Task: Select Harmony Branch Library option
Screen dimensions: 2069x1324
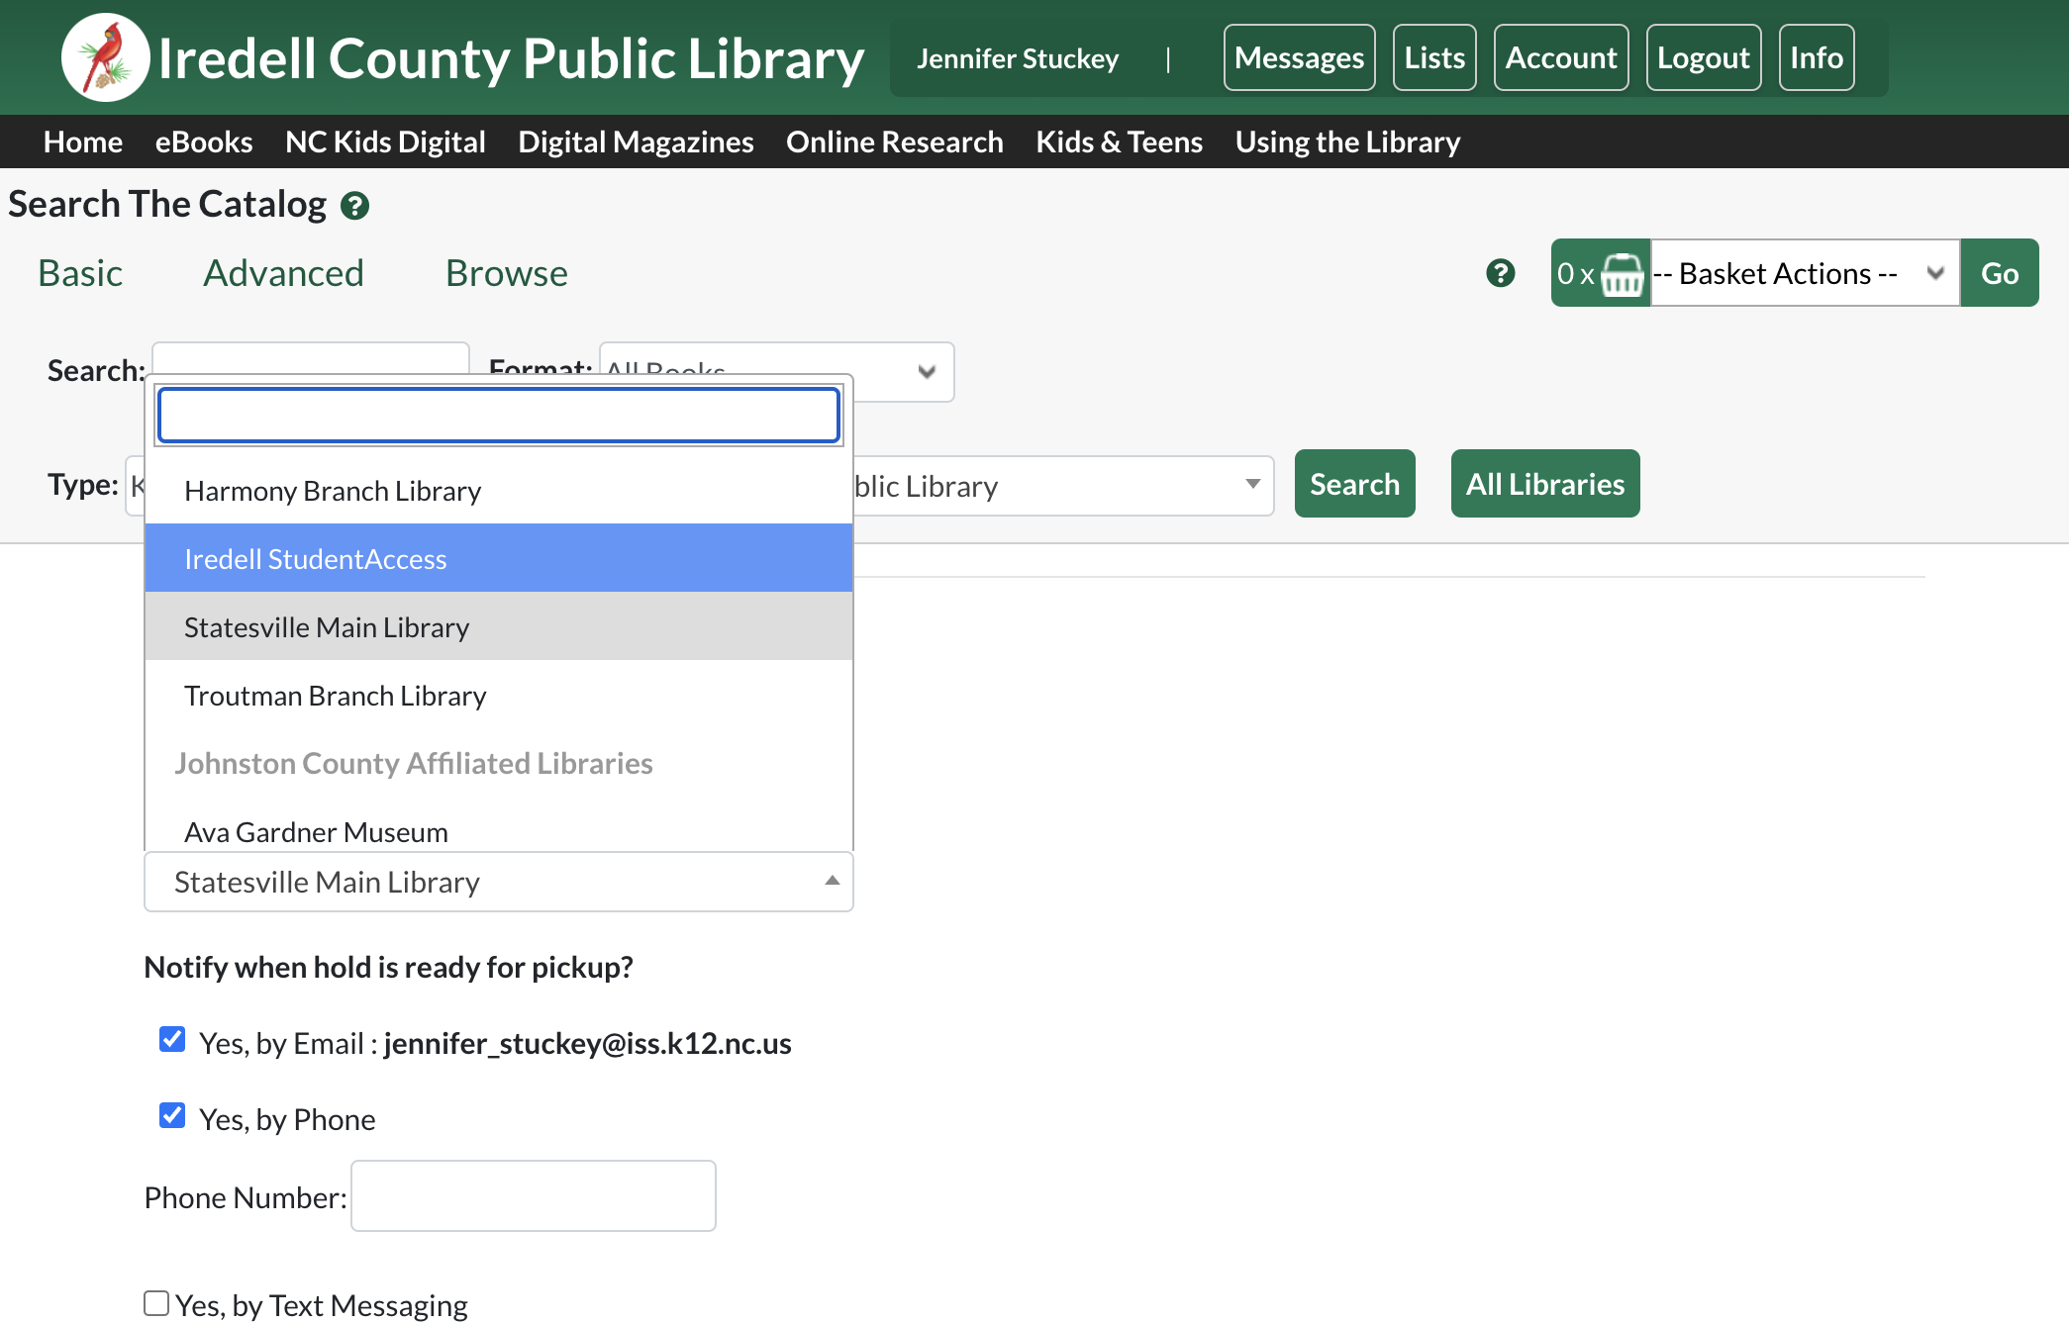Action: click(x=499, y=491)
